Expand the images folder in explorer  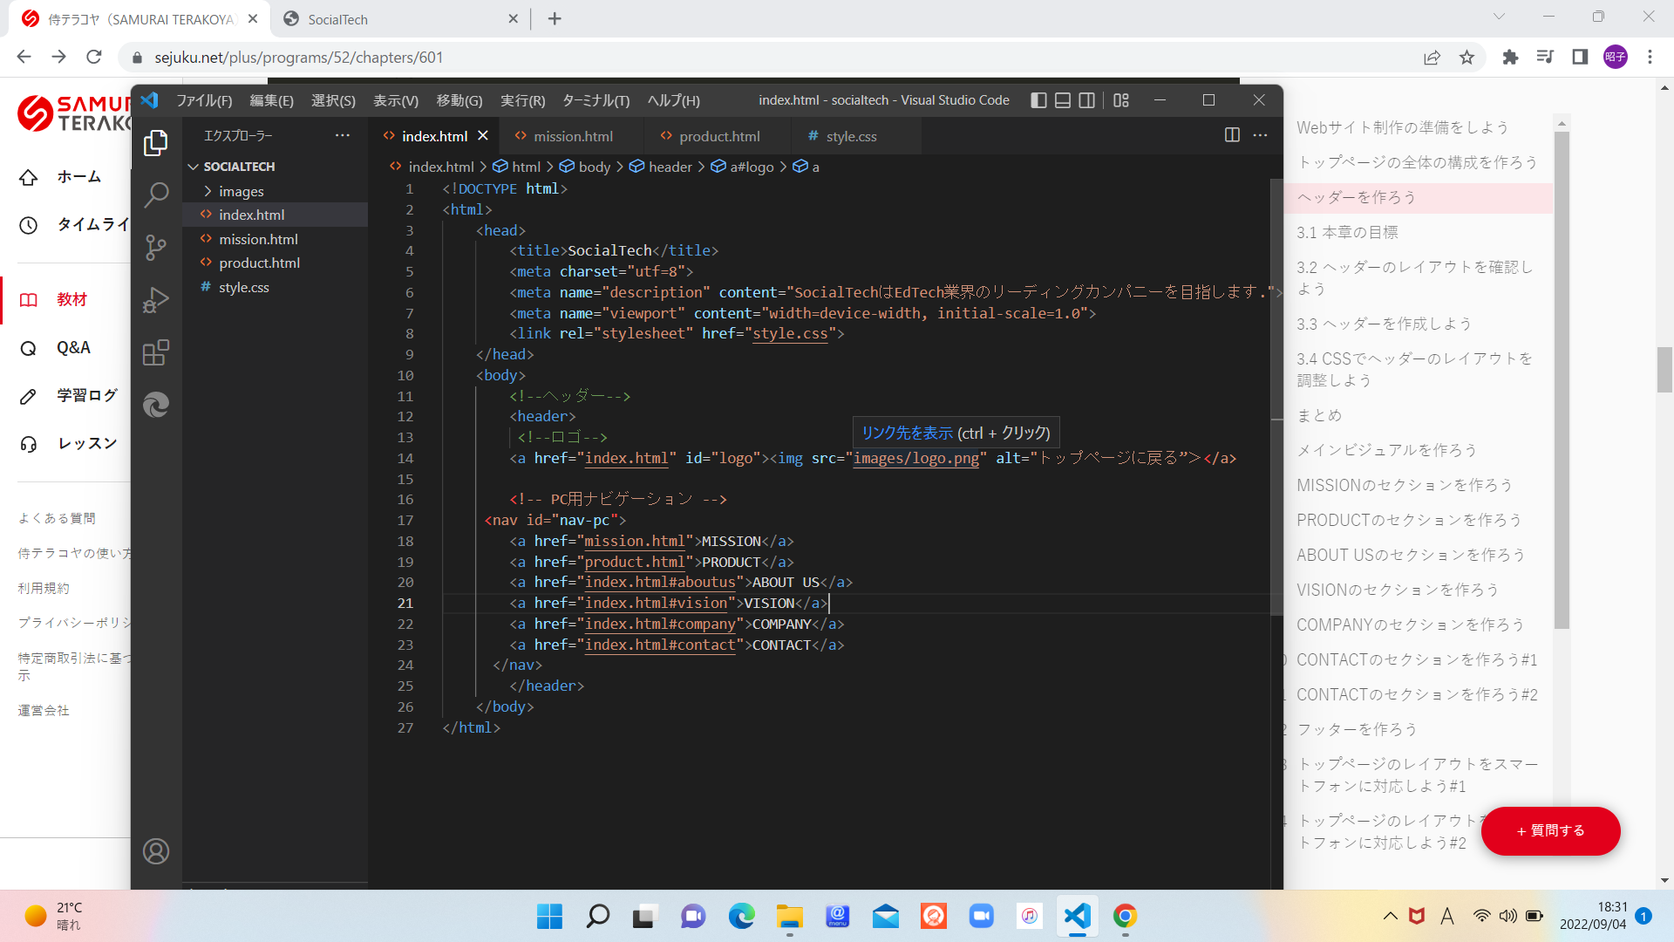click(x=241, y=191)
